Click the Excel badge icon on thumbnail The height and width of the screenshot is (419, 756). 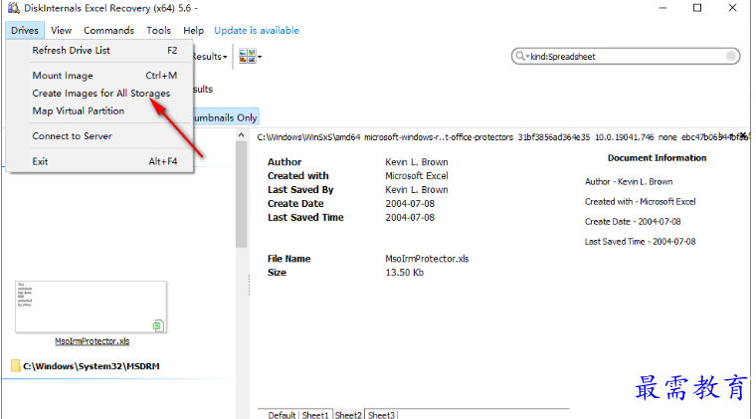click(158, 325)
